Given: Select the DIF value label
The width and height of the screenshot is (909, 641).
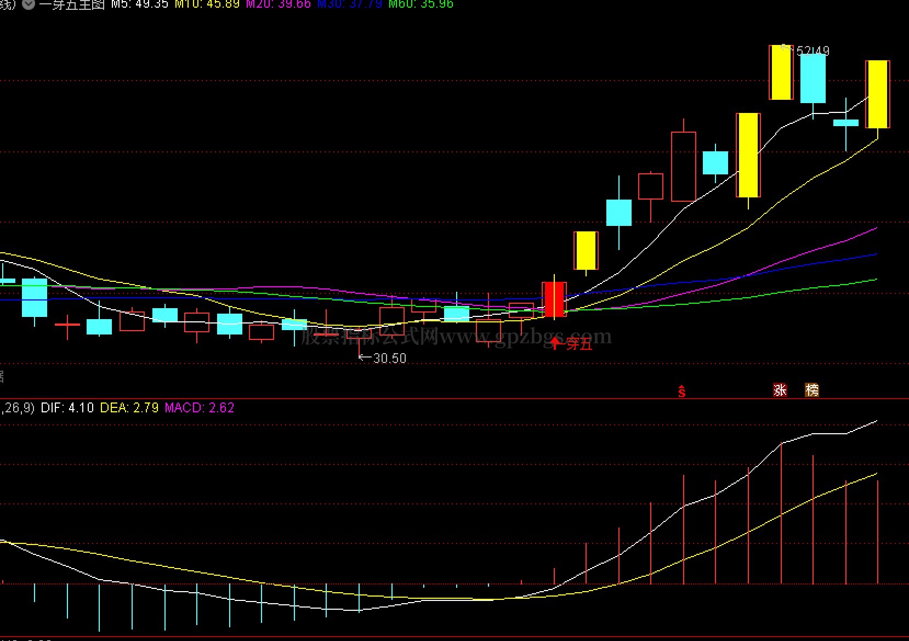Looking at the screenshot, I should [67, 407].
